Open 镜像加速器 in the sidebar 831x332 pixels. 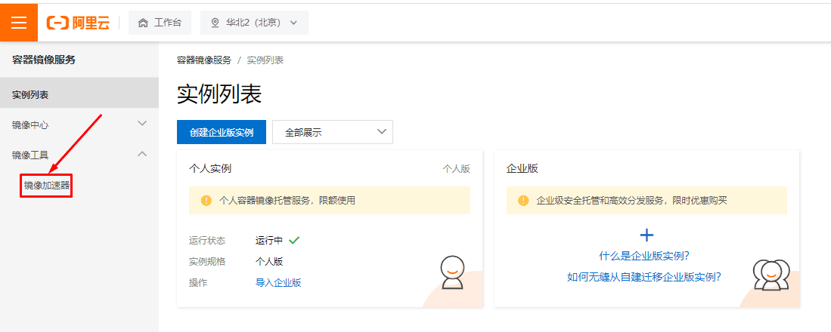[47, 185]
